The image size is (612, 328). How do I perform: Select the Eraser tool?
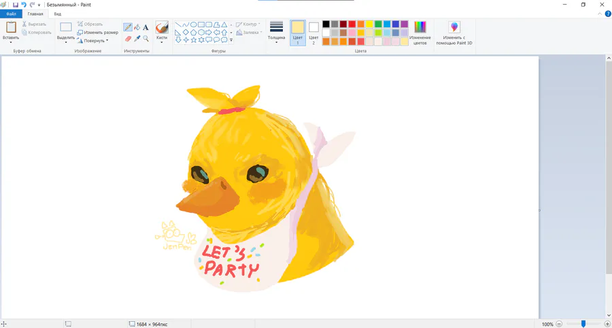(128, 38)
